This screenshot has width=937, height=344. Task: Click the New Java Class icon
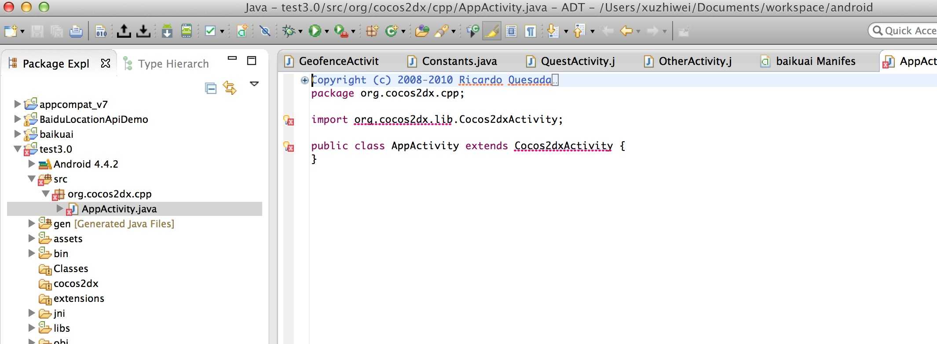click(391, 31)
